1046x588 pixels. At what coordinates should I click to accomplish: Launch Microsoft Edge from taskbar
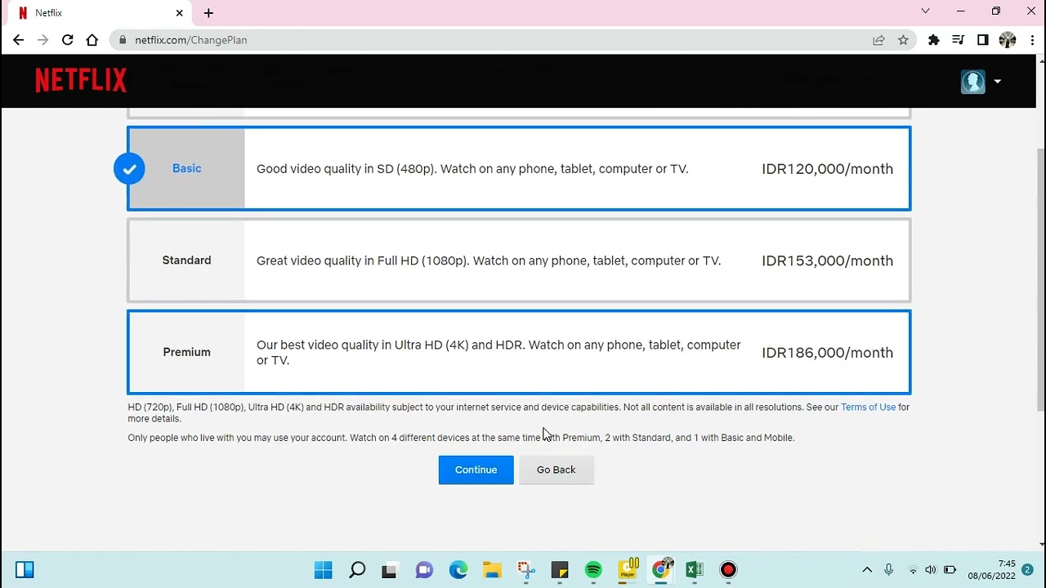click(458, 570)
